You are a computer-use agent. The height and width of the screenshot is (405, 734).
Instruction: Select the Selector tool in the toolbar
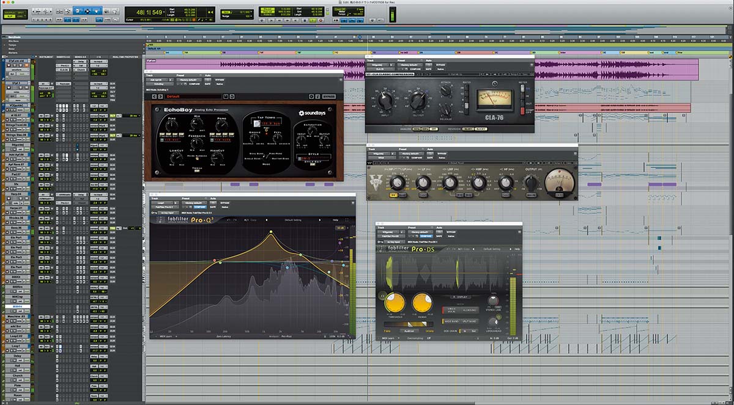[x=87, y=11]
